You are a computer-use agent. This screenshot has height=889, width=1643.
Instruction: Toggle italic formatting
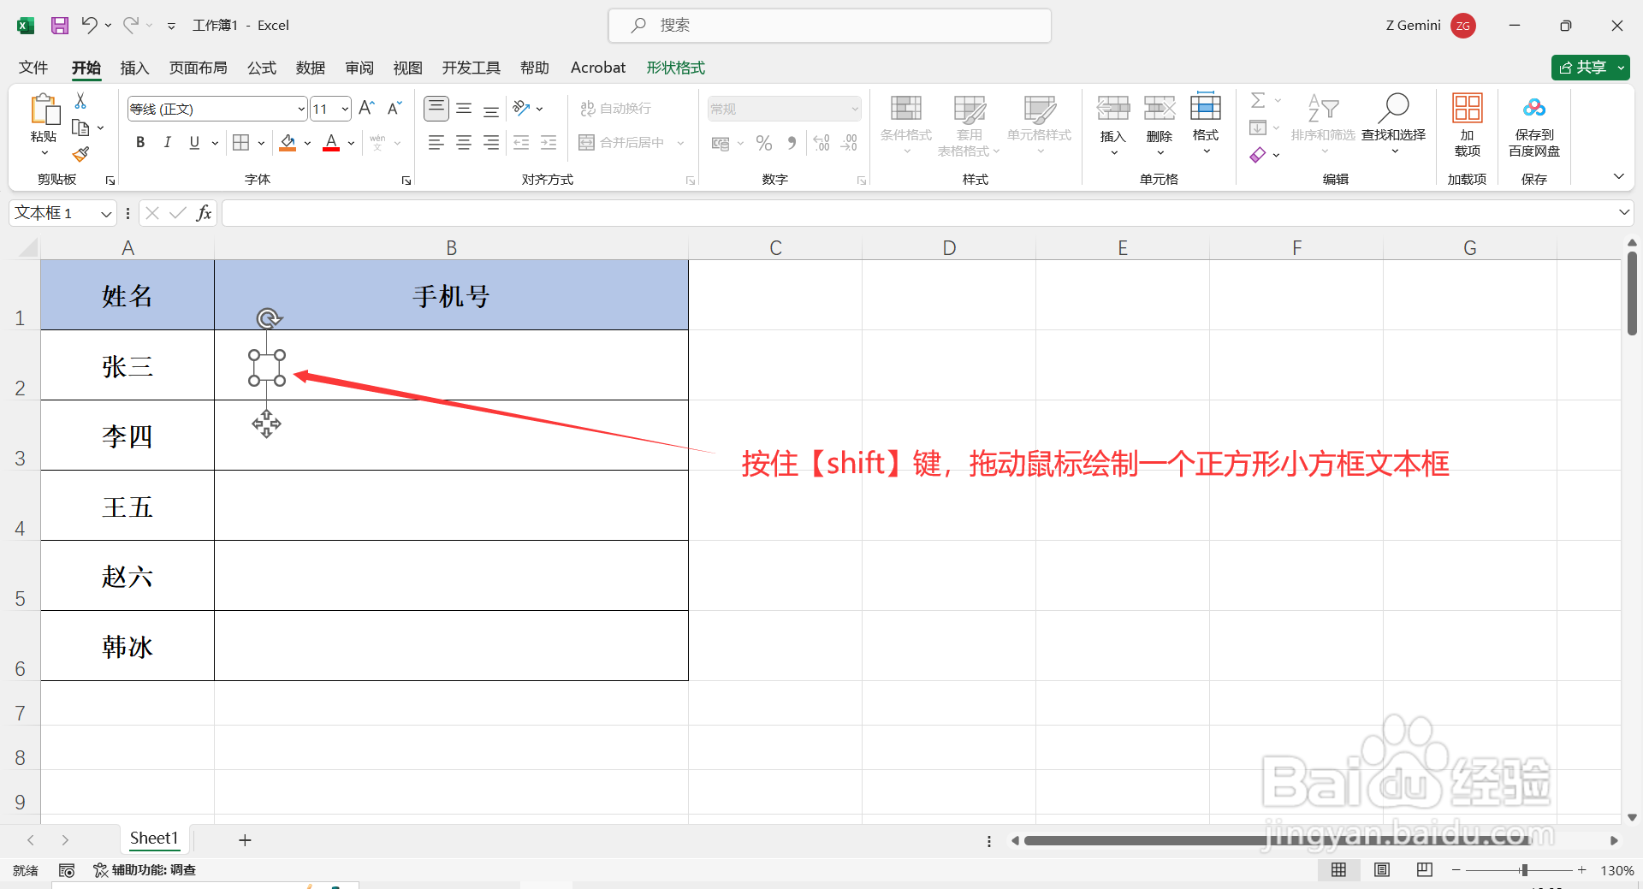click(168, 142)
